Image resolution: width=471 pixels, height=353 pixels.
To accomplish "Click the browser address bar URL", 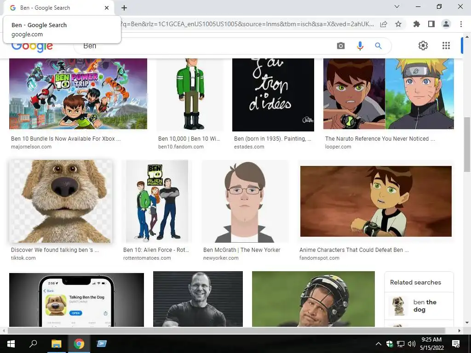I will coord(248,24).
